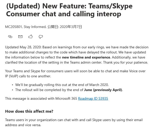Click the bold 'new timeline and experience' text
The height and width of the screenshot is (131, 155).
click(86, 57)
